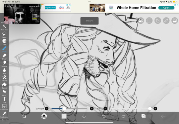This screenshot has height=124, width=179.
Task: Click the brush thickness slider
Action: (69, 109)
